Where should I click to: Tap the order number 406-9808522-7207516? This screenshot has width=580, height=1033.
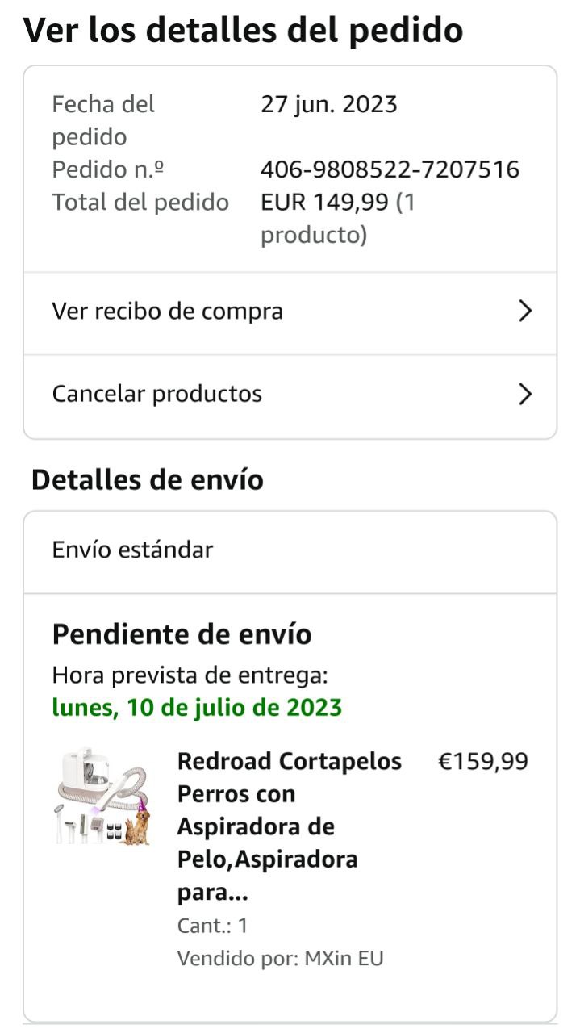390,169
